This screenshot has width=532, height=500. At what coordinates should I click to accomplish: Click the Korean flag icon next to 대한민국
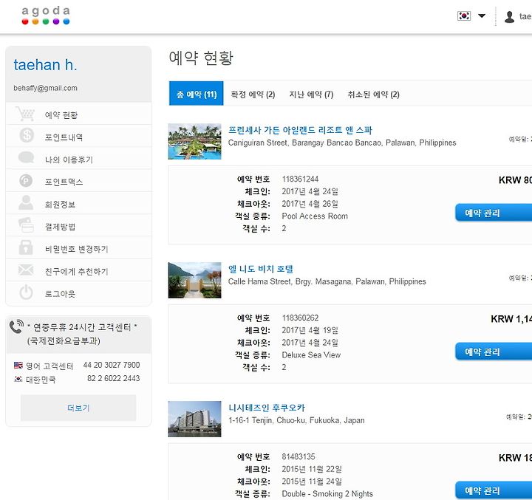pyautogui.click(x=18, y=379)
